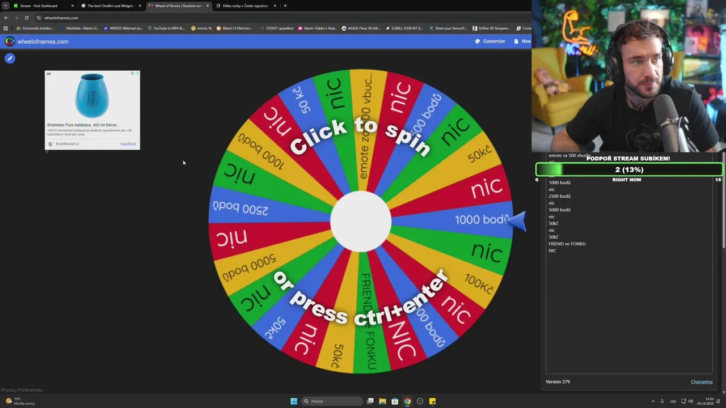Click the edit pencil icon on the wheel page

point(10,58)
